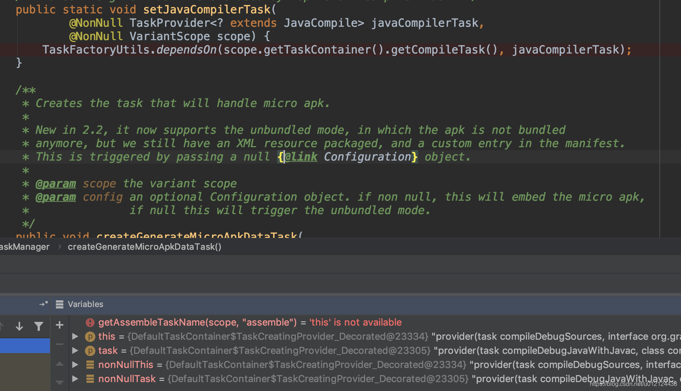
Task: Click the red error icon on getAssembleTaskName watch
Action: click(90, 322)
